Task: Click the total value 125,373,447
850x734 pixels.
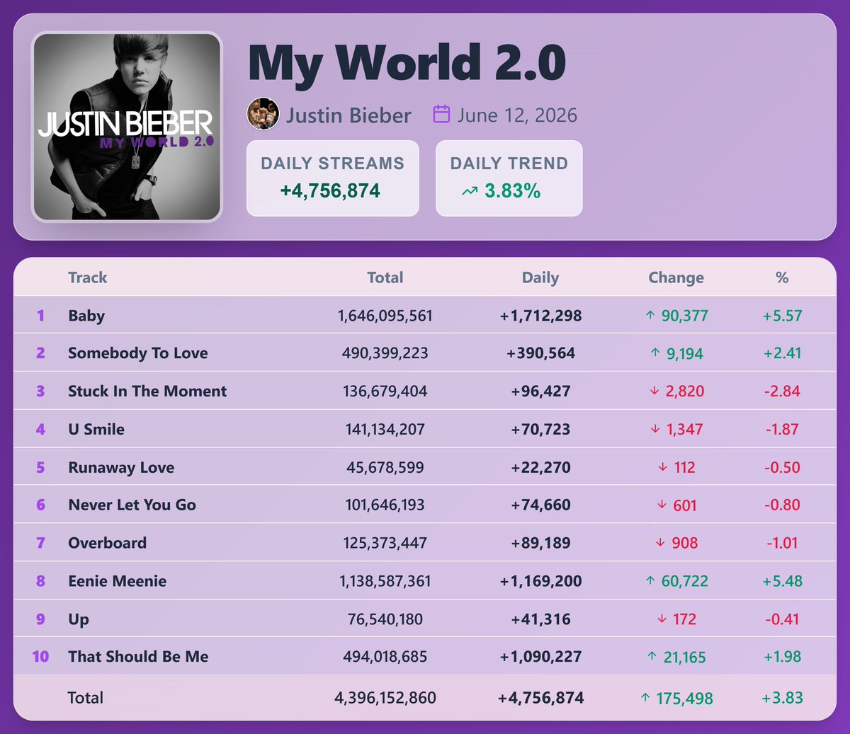Action: click(x=385, y=544)
